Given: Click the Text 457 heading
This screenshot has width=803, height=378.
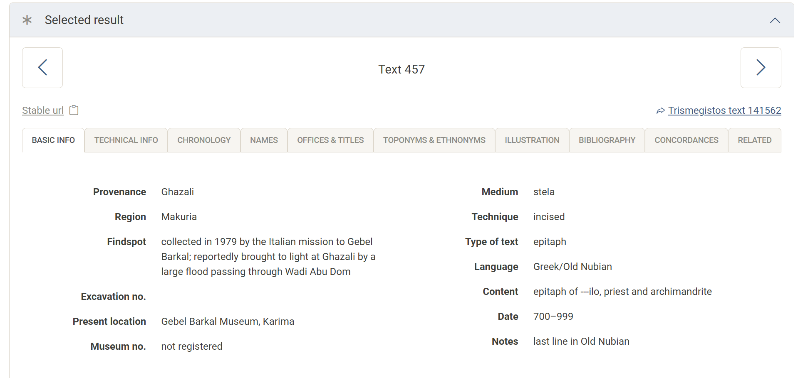Looking at the screenshot, I should click(x=401, y=69).
